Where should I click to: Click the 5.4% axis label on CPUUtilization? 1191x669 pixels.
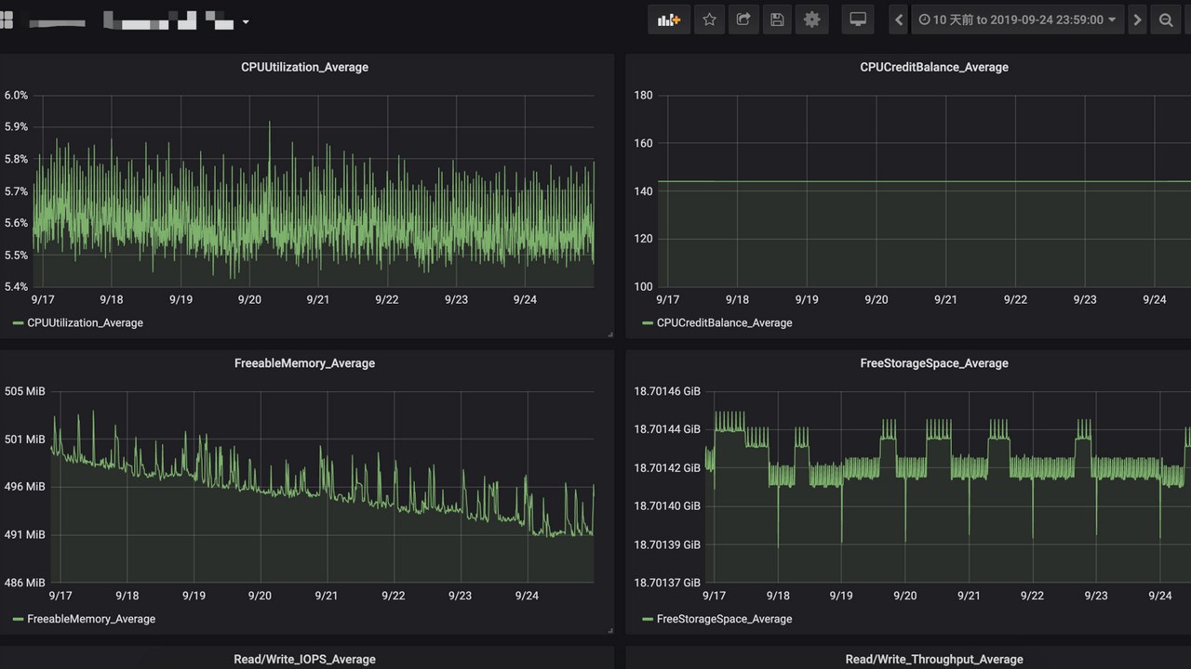click(16, 286)
